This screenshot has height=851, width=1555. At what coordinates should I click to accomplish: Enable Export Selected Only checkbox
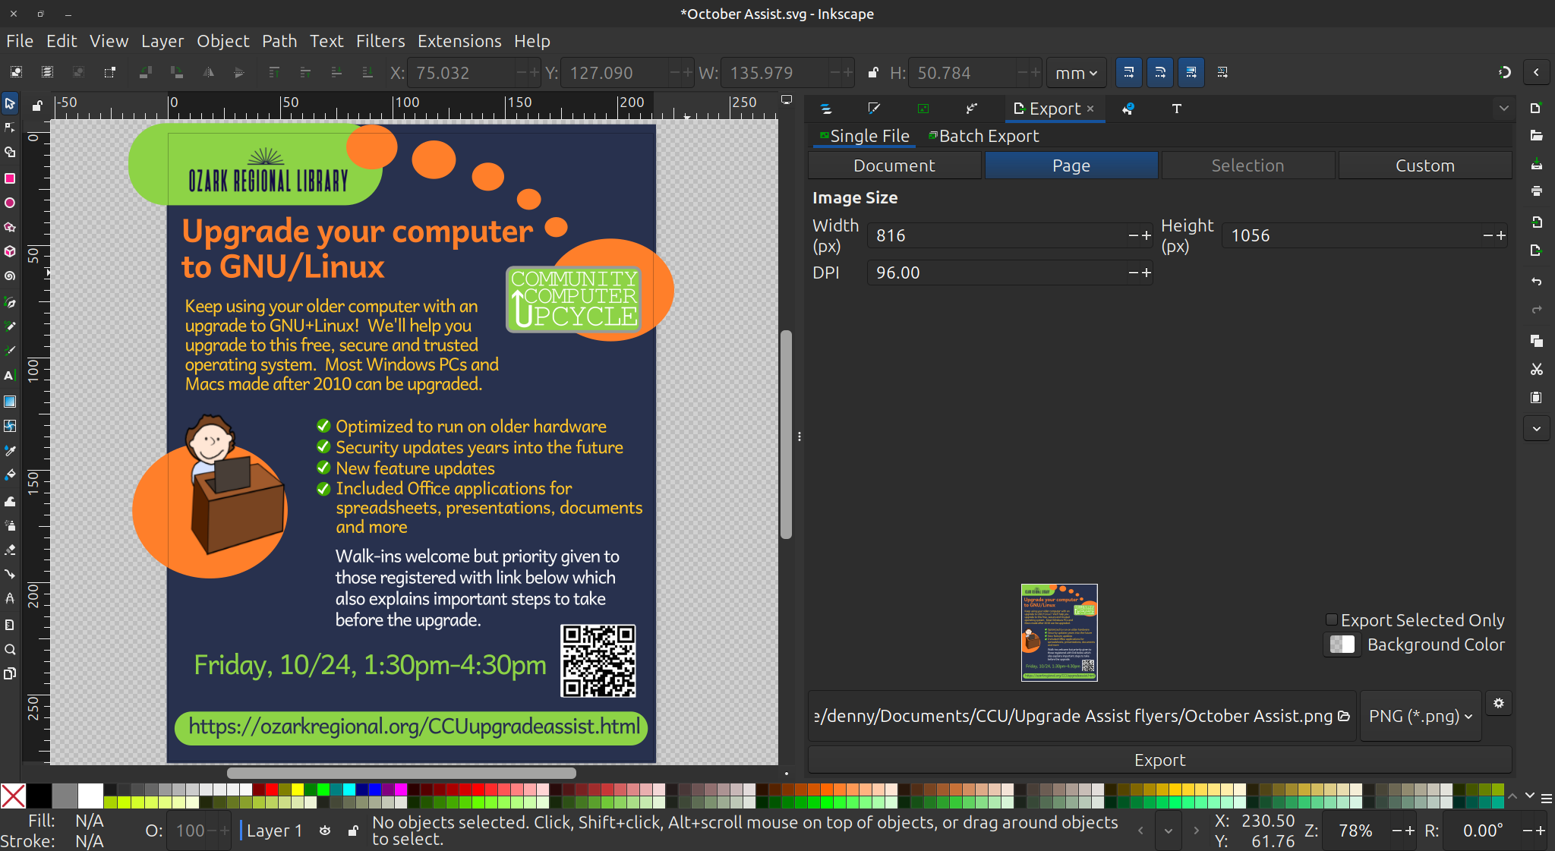click(x=1332, y=620)
